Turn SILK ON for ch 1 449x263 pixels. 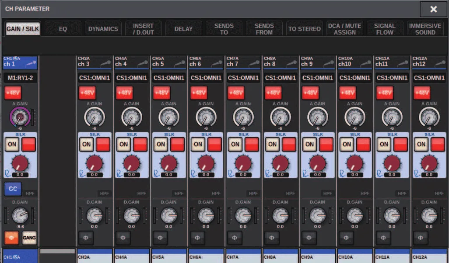[12, 144]
